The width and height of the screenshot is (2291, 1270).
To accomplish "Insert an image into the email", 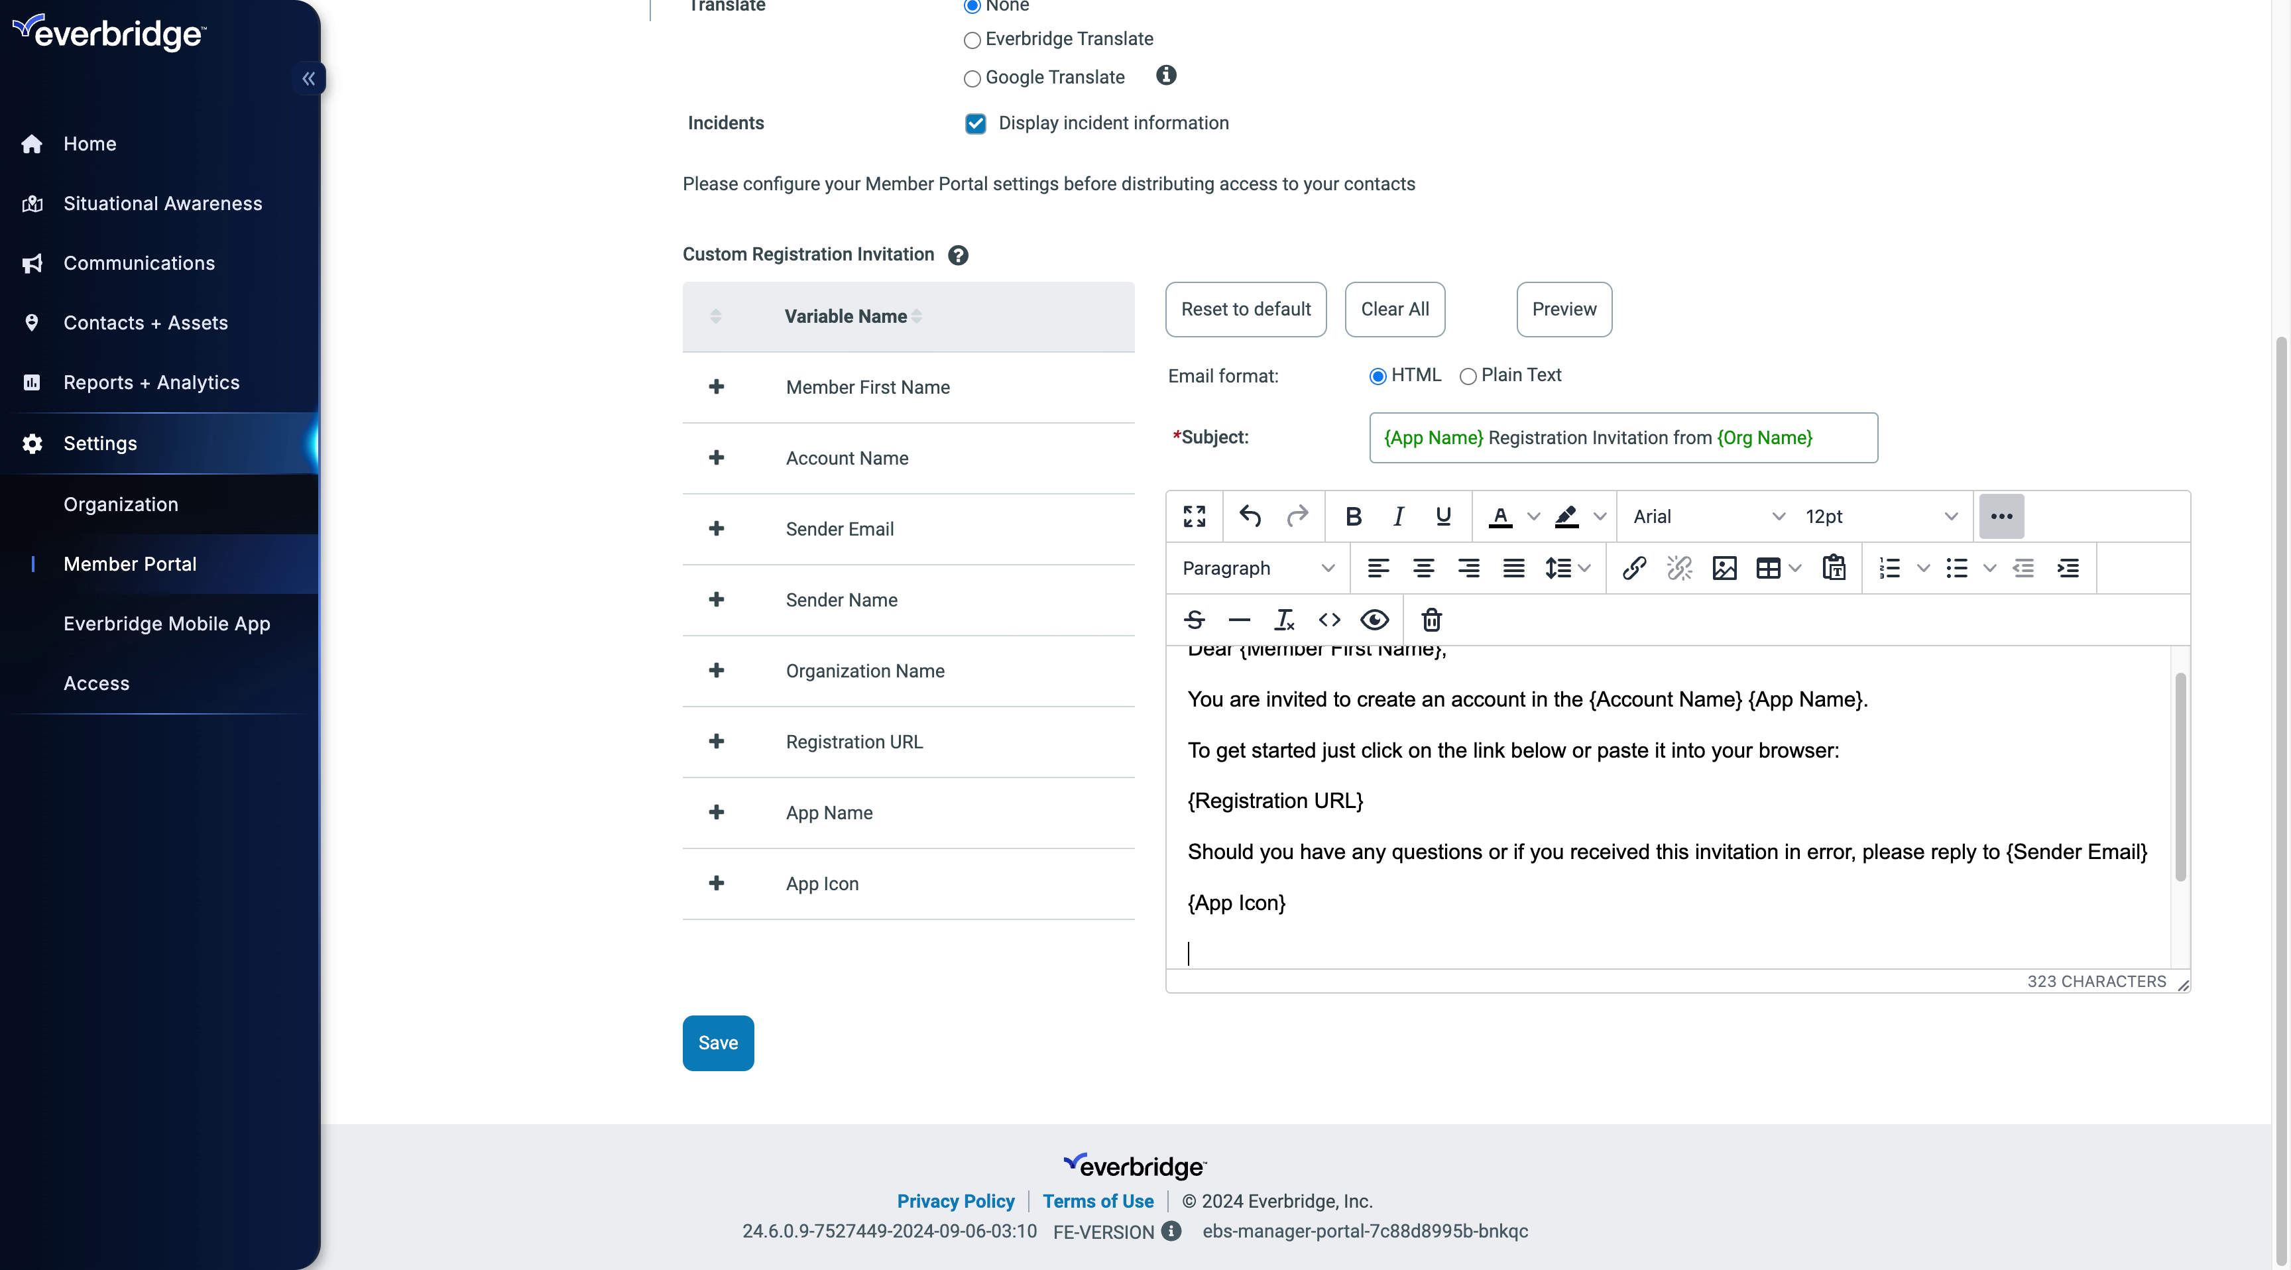I will pyautogui.click(x=1724, y=568).
